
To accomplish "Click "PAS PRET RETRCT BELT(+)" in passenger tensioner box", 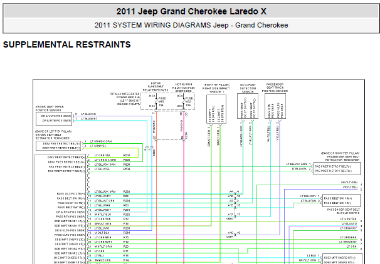I will click(333, 171).
